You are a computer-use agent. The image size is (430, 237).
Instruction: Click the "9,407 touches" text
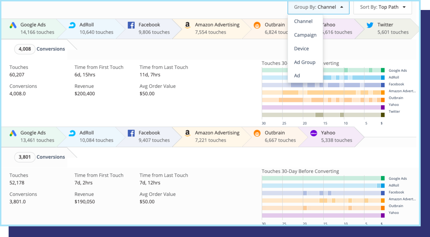[154, 141]
